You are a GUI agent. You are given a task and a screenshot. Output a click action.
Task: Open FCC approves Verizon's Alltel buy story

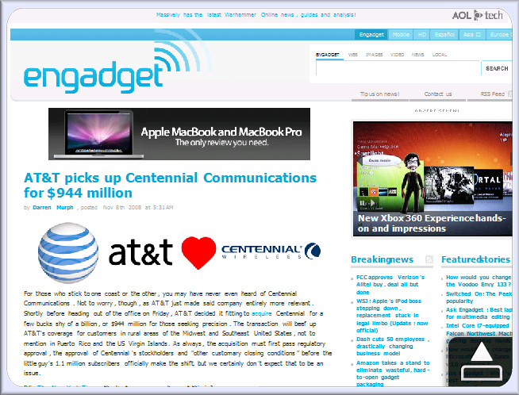click(x=390, y=285)
